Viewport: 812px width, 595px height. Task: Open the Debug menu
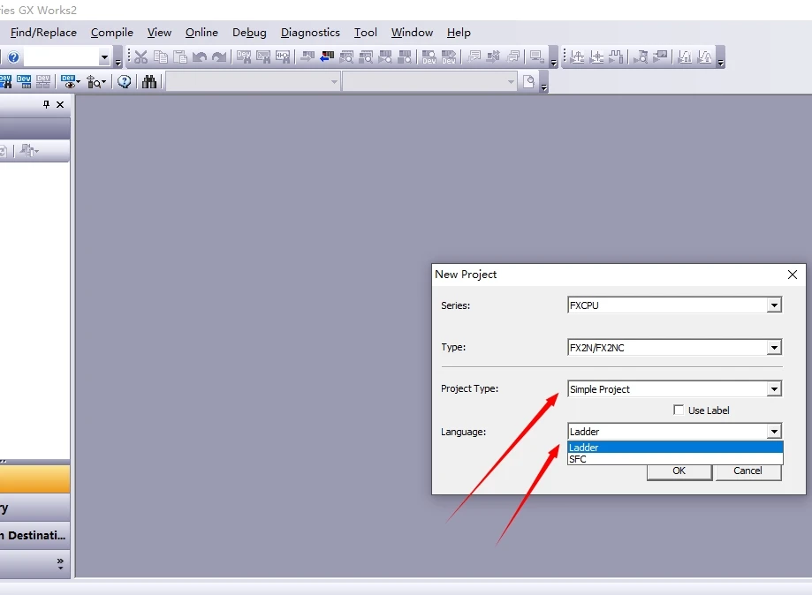(x=249, y=33)
